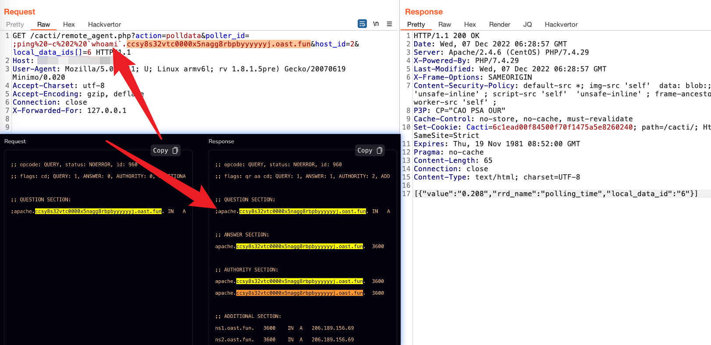Click the HTTP/1.1 200 OK status line
This screenshot has height=345, width=711.
click(446, 35)
